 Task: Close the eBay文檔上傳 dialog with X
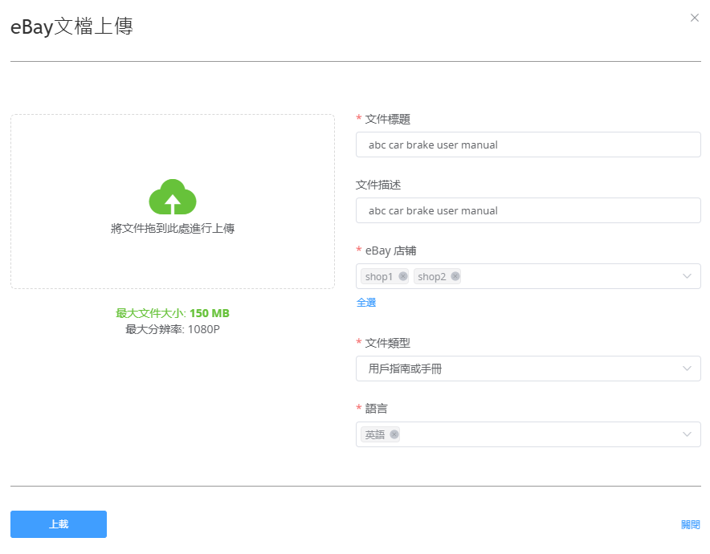(x=695, y=18)
